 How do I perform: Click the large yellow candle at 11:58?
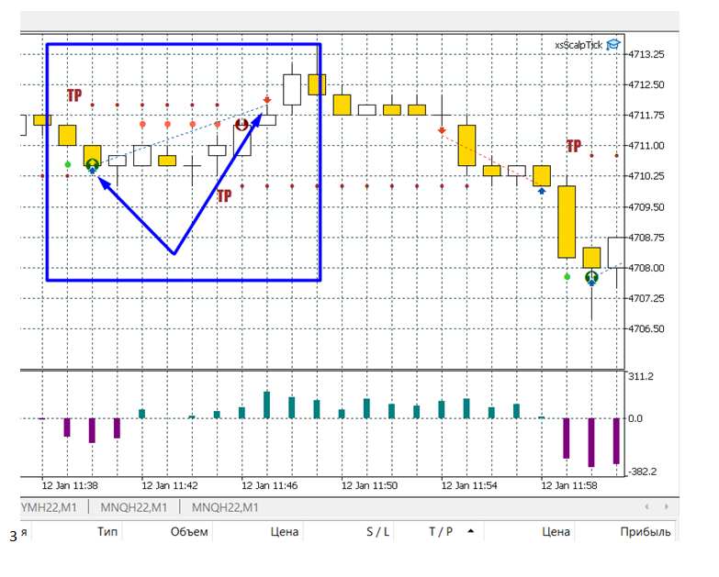coord(567,222)
